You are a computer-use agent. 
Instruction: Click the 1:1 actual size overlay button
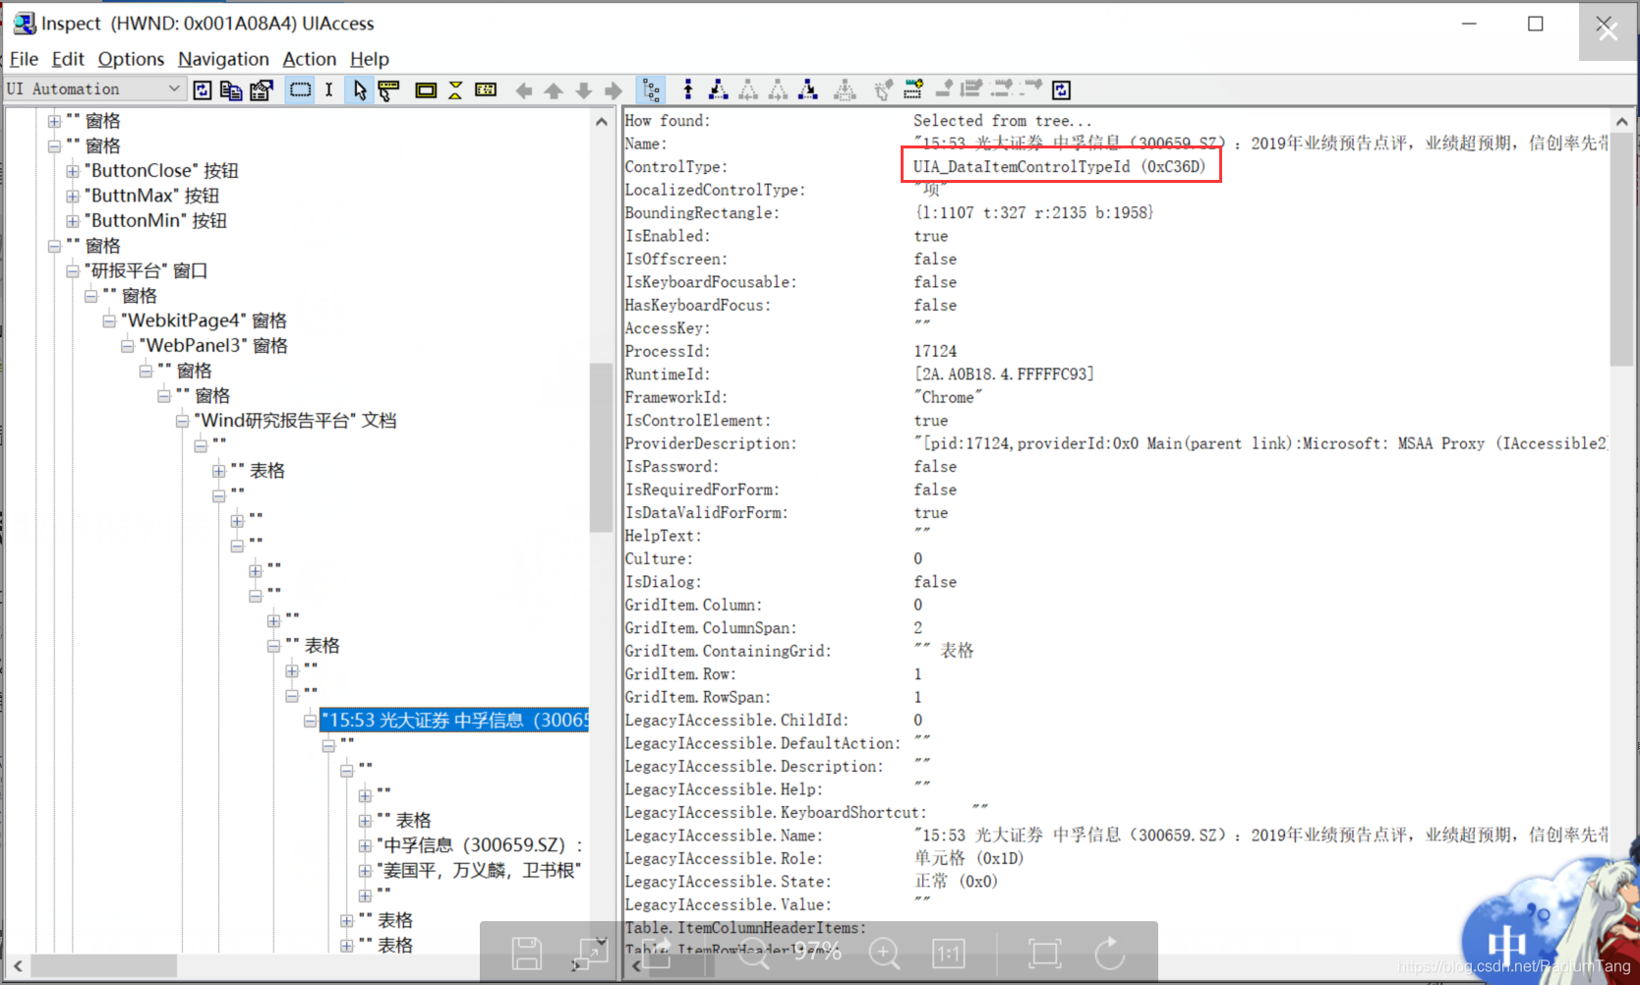(949, 954)
